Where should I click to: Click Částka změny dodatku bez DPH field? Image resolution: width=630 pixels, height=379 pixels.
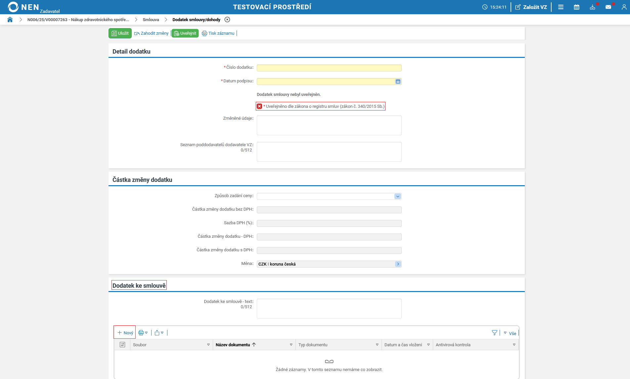coord(329,210)
